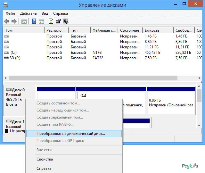This screenshot has height=173, width=205.
Task: Click the volume list right scroll arrow
Action: pos(199,78)
